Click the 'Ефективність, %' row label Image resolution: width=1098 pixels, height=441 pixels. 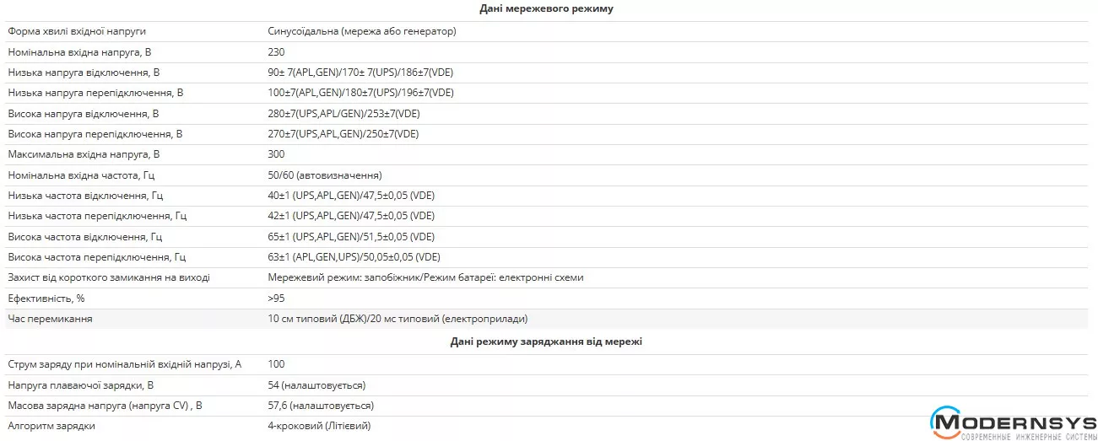[x=46, y=298]
